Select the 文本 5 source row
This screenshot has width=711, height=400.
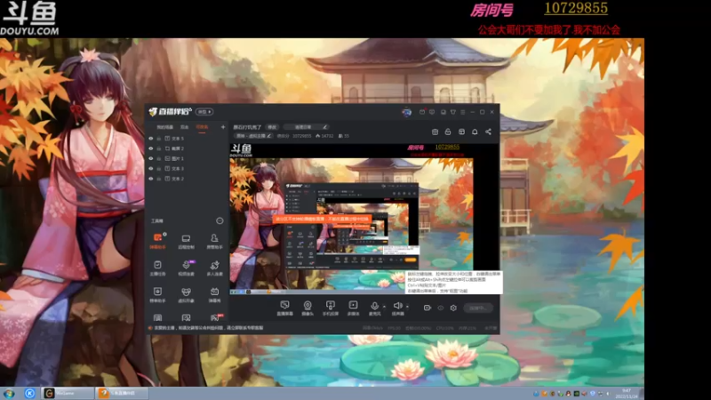point(187,139)
